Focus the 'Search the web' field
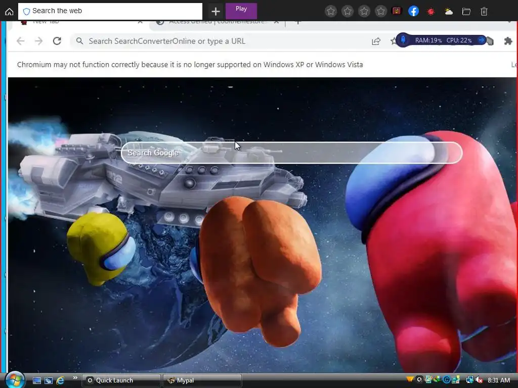Screen dimensions: 518x388 point(110,11)
